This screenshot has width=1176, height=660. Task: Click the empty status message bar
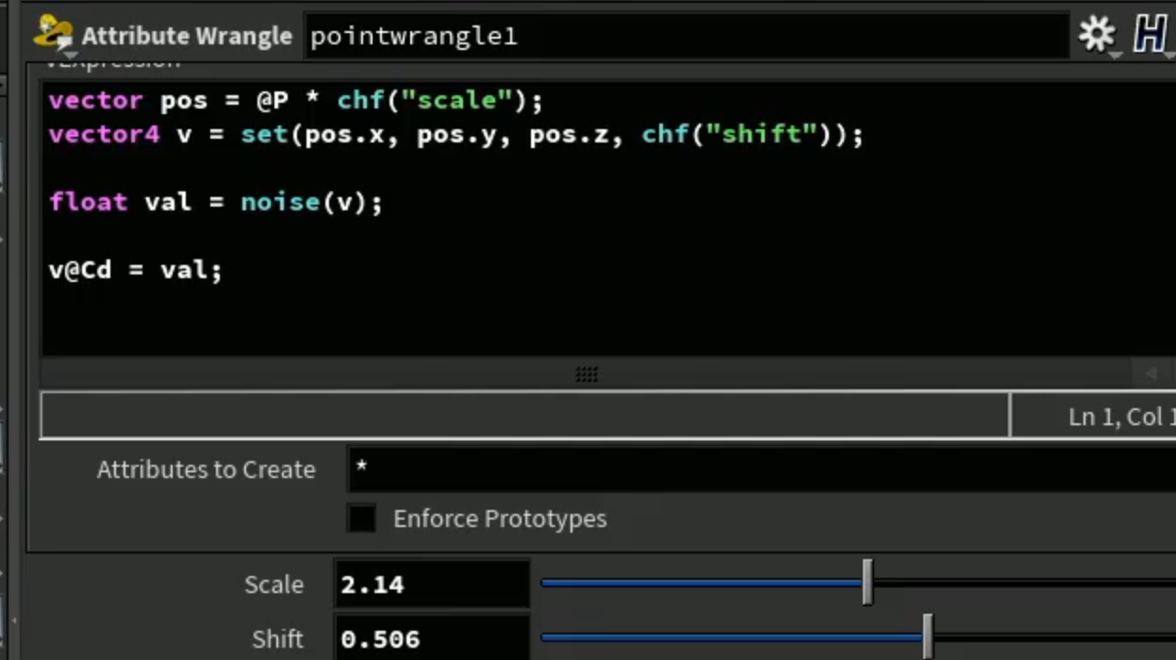[524, 415]
